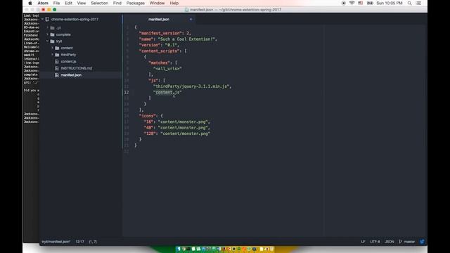Screen dimensions: 450x253
Task: Click the modified dot on manifest.json tab
Action: click(191, 19)
